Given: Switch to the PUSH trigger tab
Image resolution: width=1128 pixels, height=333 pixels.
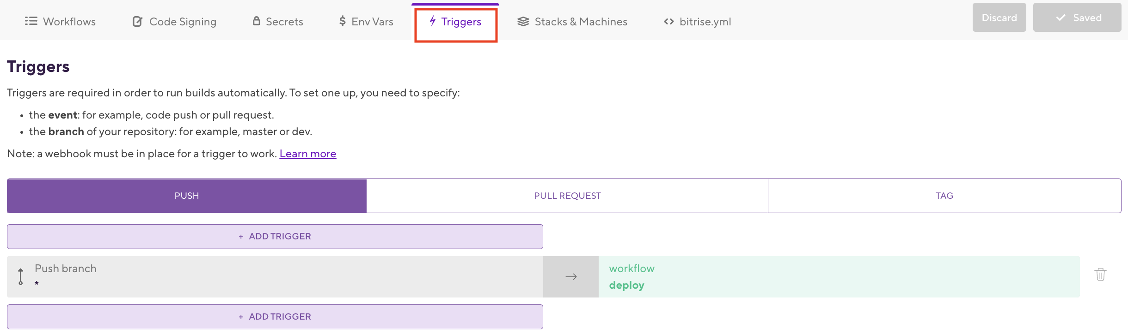Looking at the screenshot, I should [x=187, y=196].
